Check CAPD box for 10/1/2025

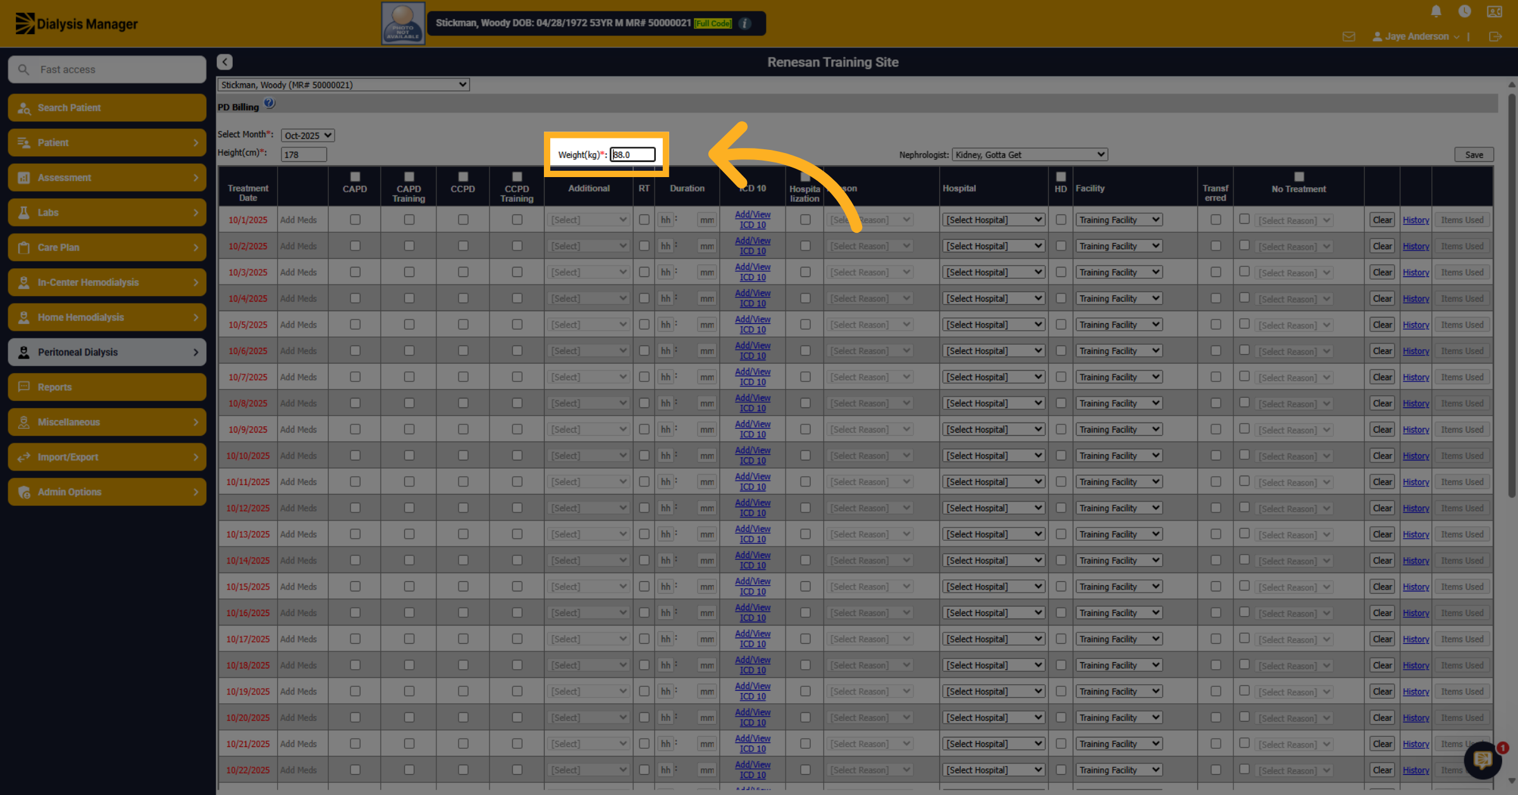tap(355, 219)
